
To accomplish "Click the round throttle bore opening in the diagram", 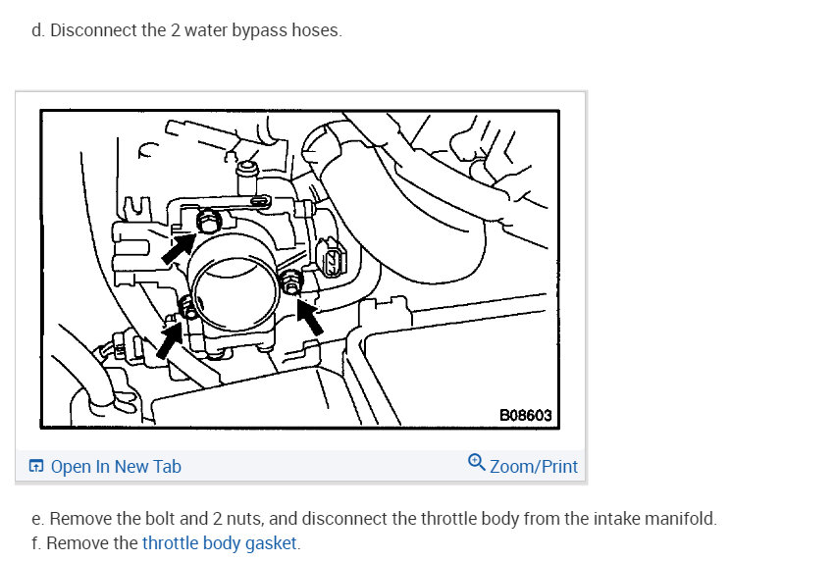I will tap(235, 292).
